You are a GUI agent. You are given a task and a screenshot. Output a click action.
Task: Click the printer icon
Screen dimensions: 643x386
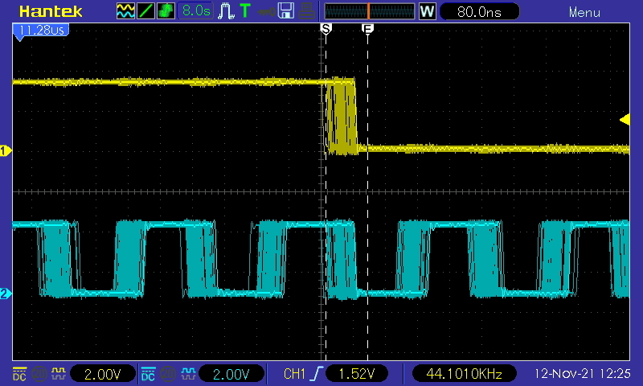[x=306, y=11]
